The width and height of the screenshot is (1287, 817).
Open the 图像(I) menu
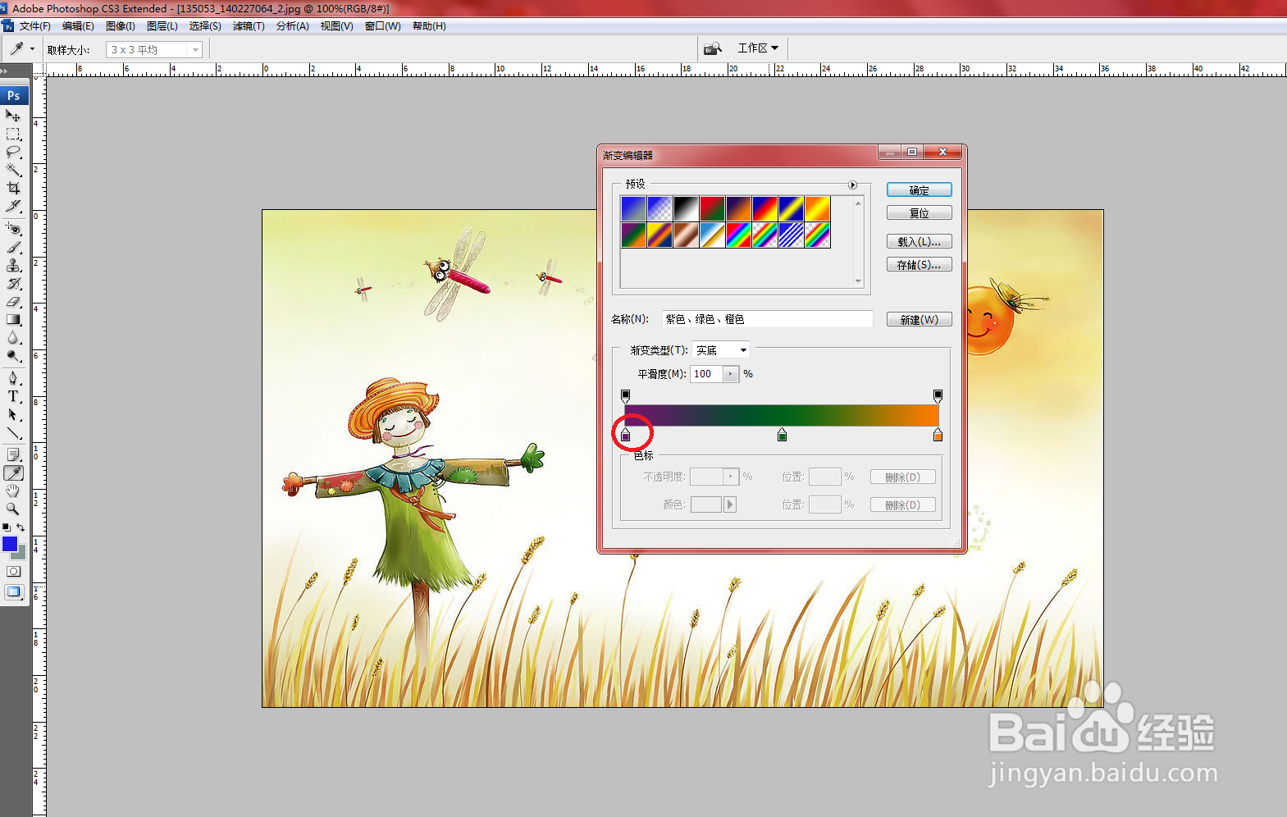pos(121,26)
